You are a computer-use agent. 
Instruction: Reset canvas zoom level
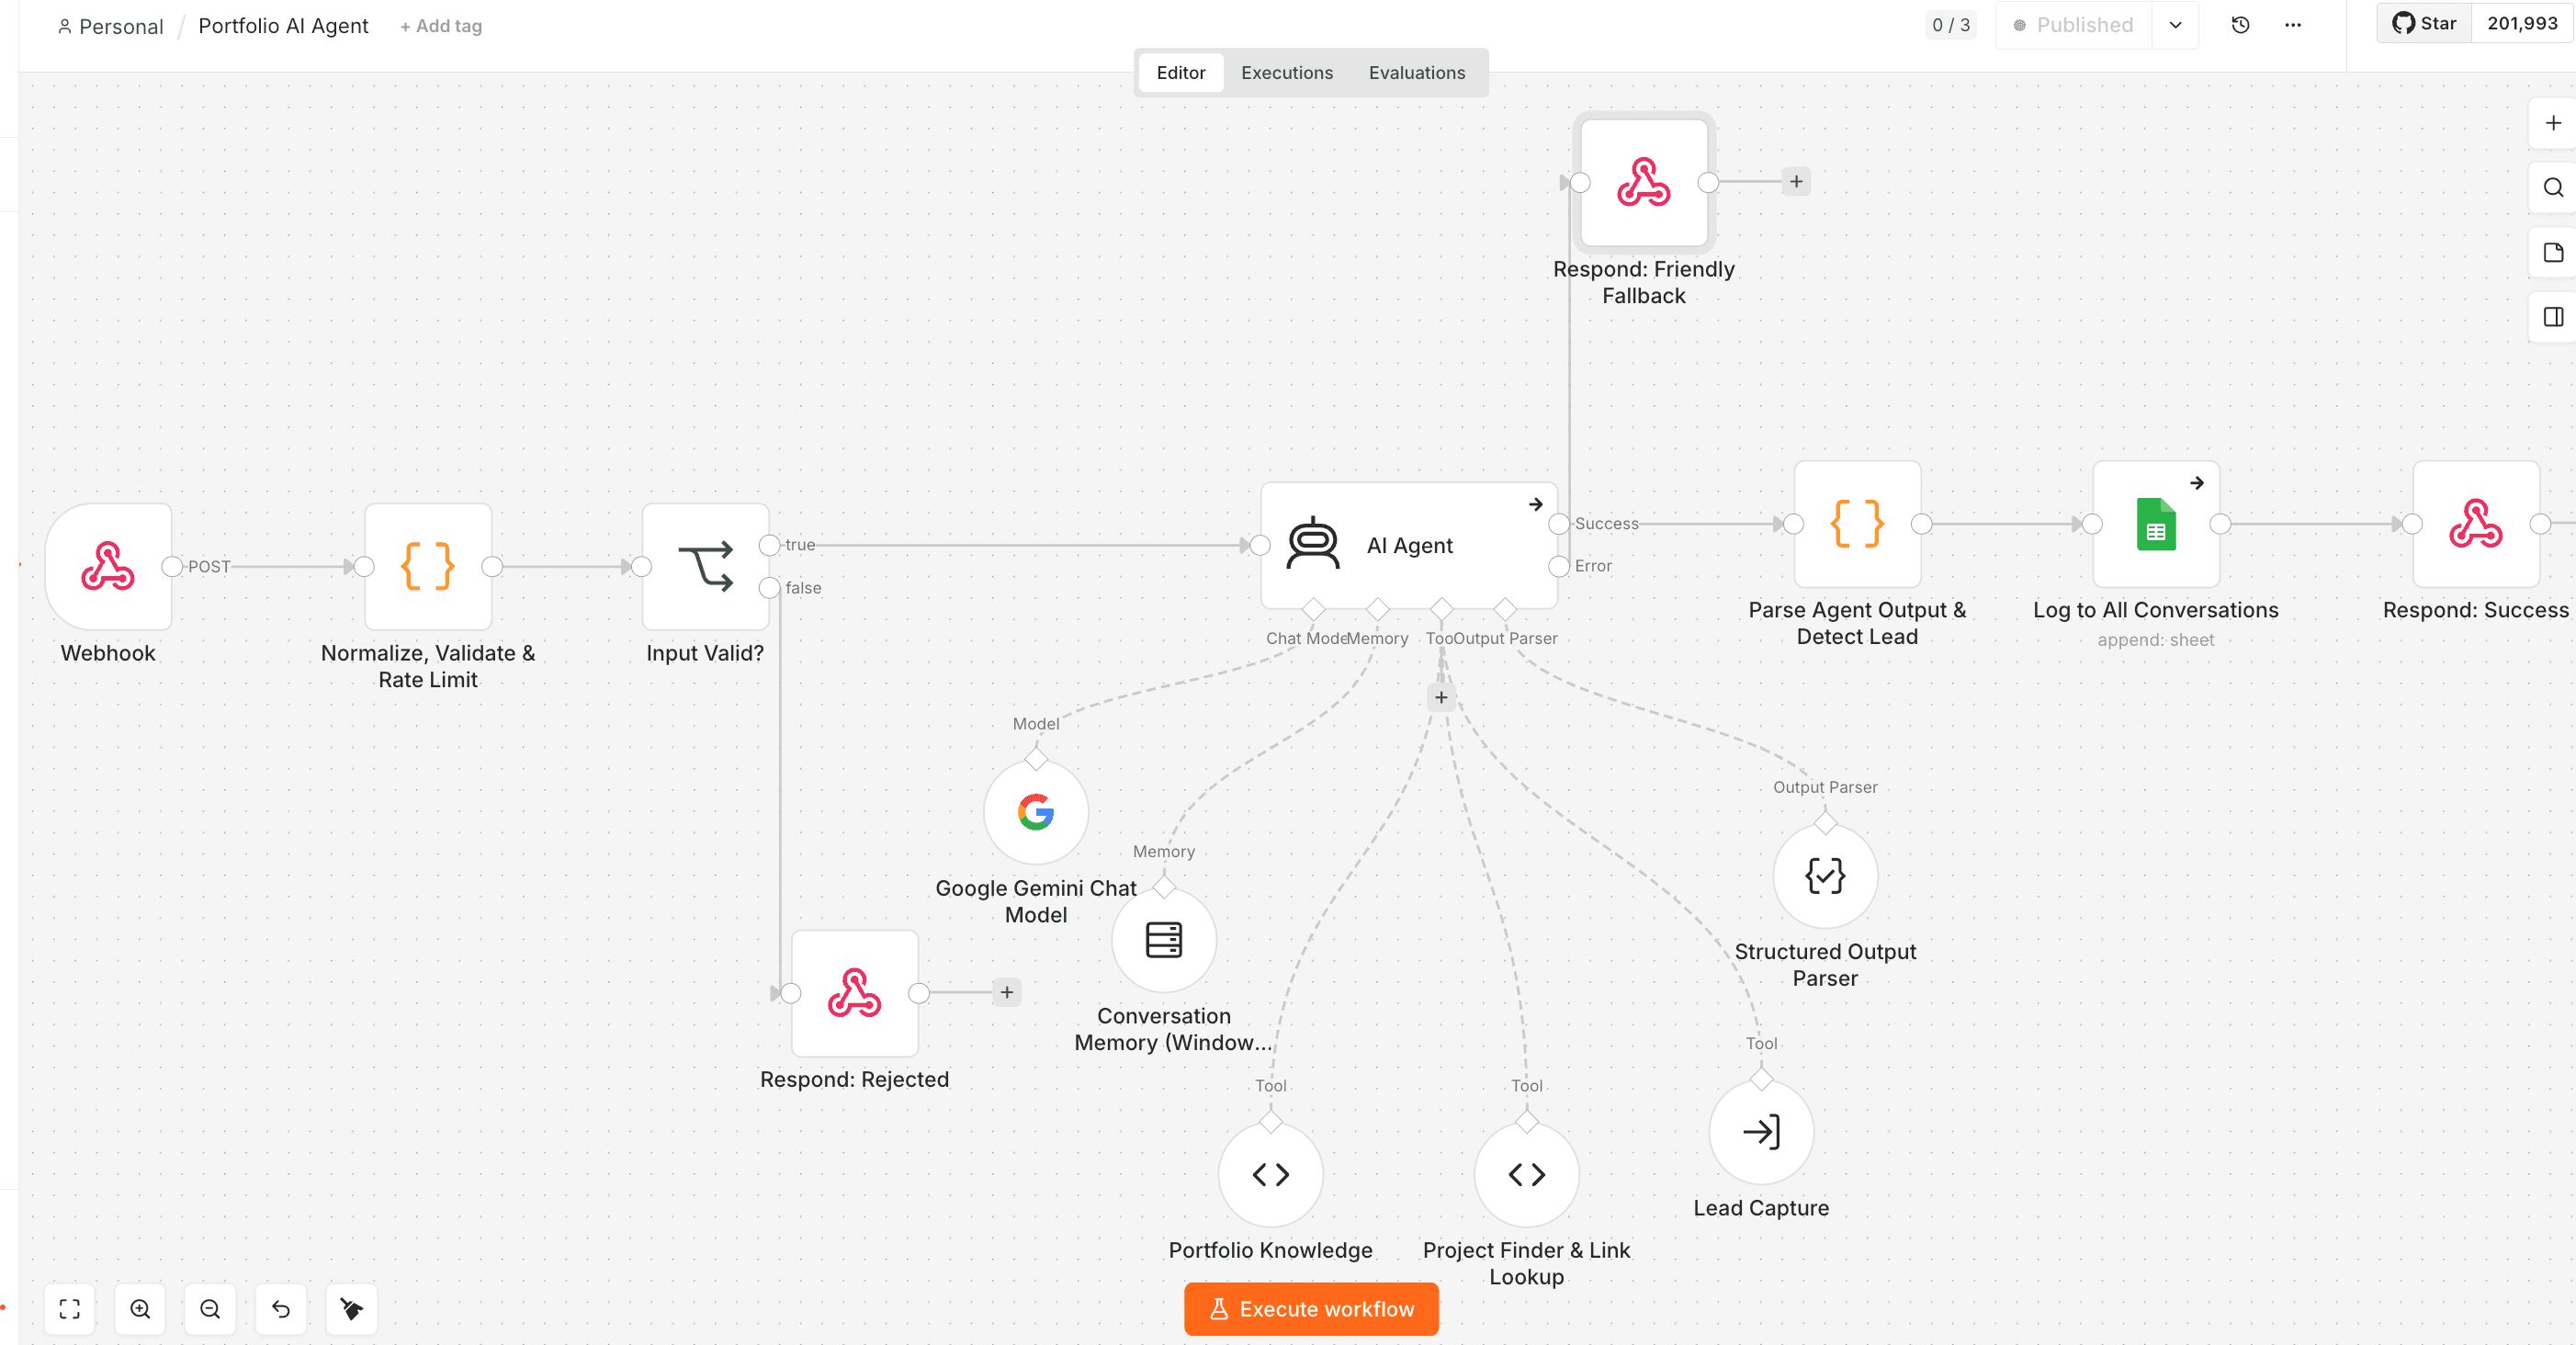pos(281,1309)
